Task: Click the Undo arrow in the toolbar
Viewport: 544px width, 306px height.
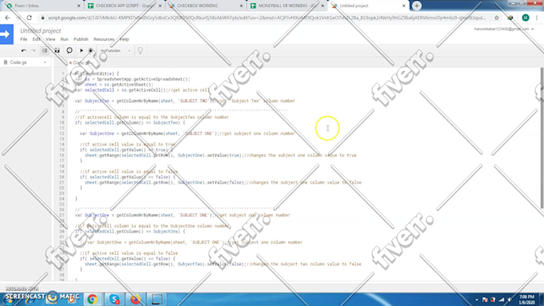Action: point(23,50)
